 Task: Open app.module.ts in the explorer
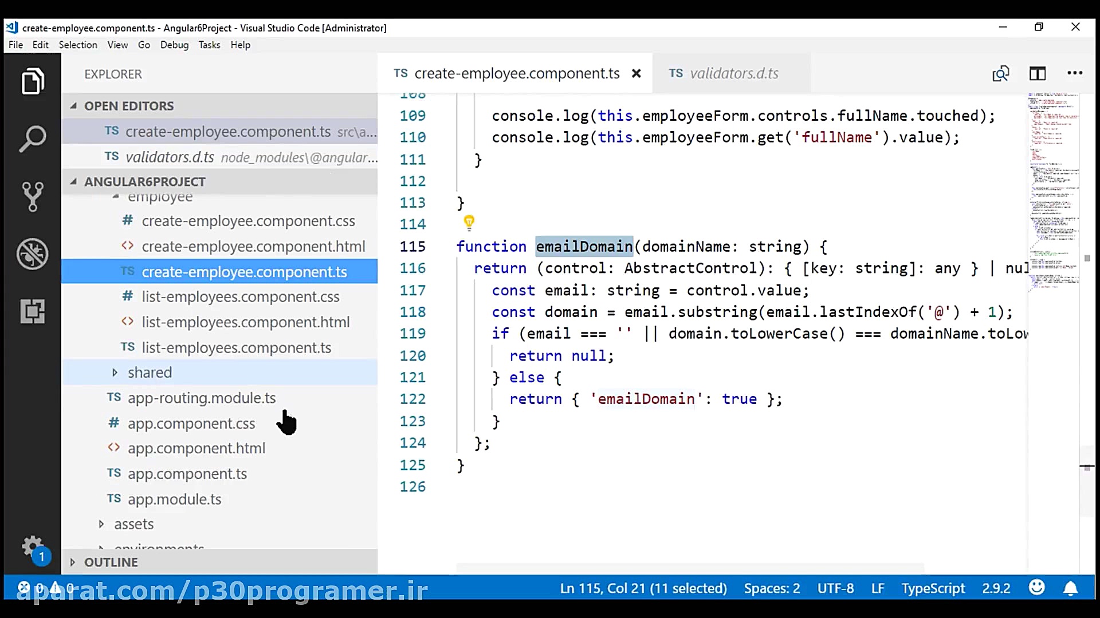[x=174, y=499]
